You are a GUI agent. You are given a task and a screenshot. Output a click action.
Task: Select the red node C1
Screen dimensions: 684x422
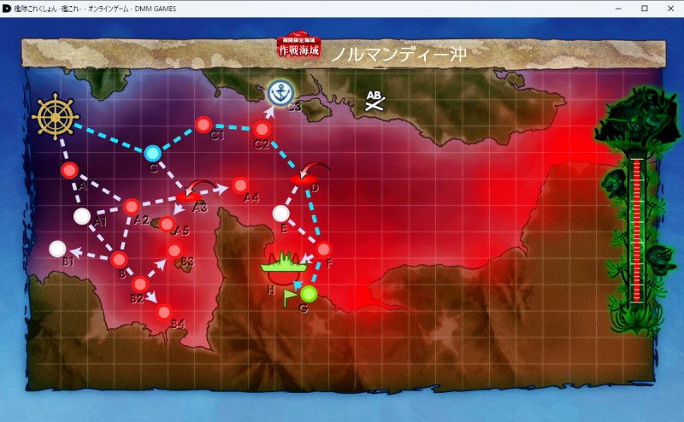(203, 125)
